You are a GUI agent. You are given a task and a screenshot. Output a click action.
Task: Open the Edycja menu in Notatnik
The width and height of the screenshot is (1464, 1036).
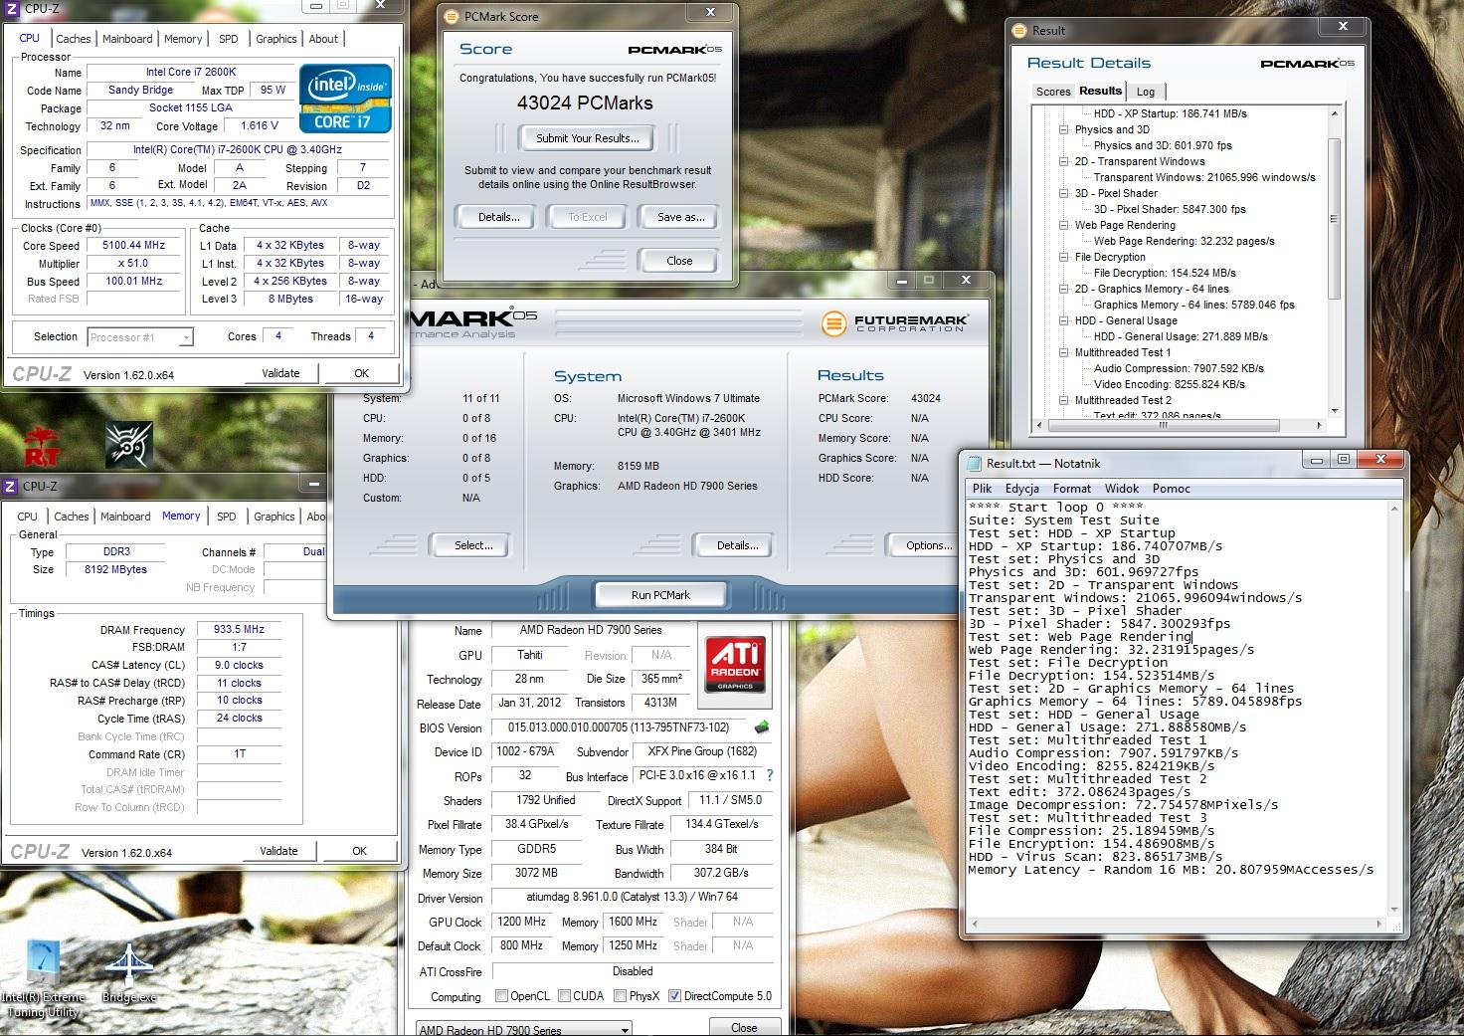[1022, 489]
